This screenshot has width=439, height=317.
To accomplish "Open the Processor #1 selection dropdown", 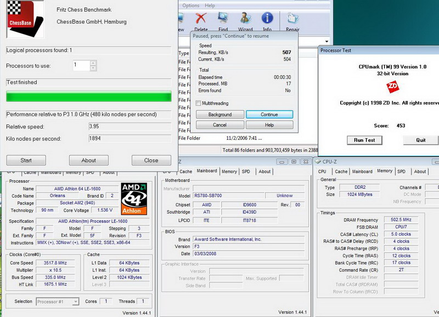I will 75,302.
